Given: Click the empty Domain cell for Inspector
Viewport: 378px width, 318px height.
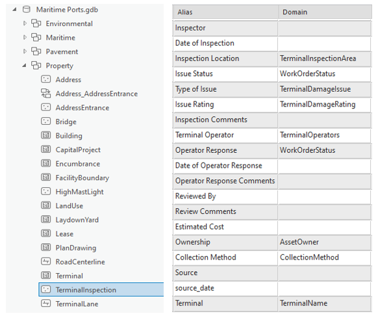Looking at the screenshot, I should (x=324, y=28).
